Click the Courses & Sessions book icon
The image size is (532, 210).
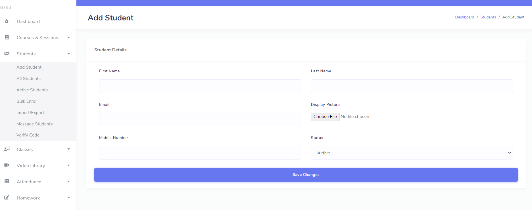(x=7, y=37)
